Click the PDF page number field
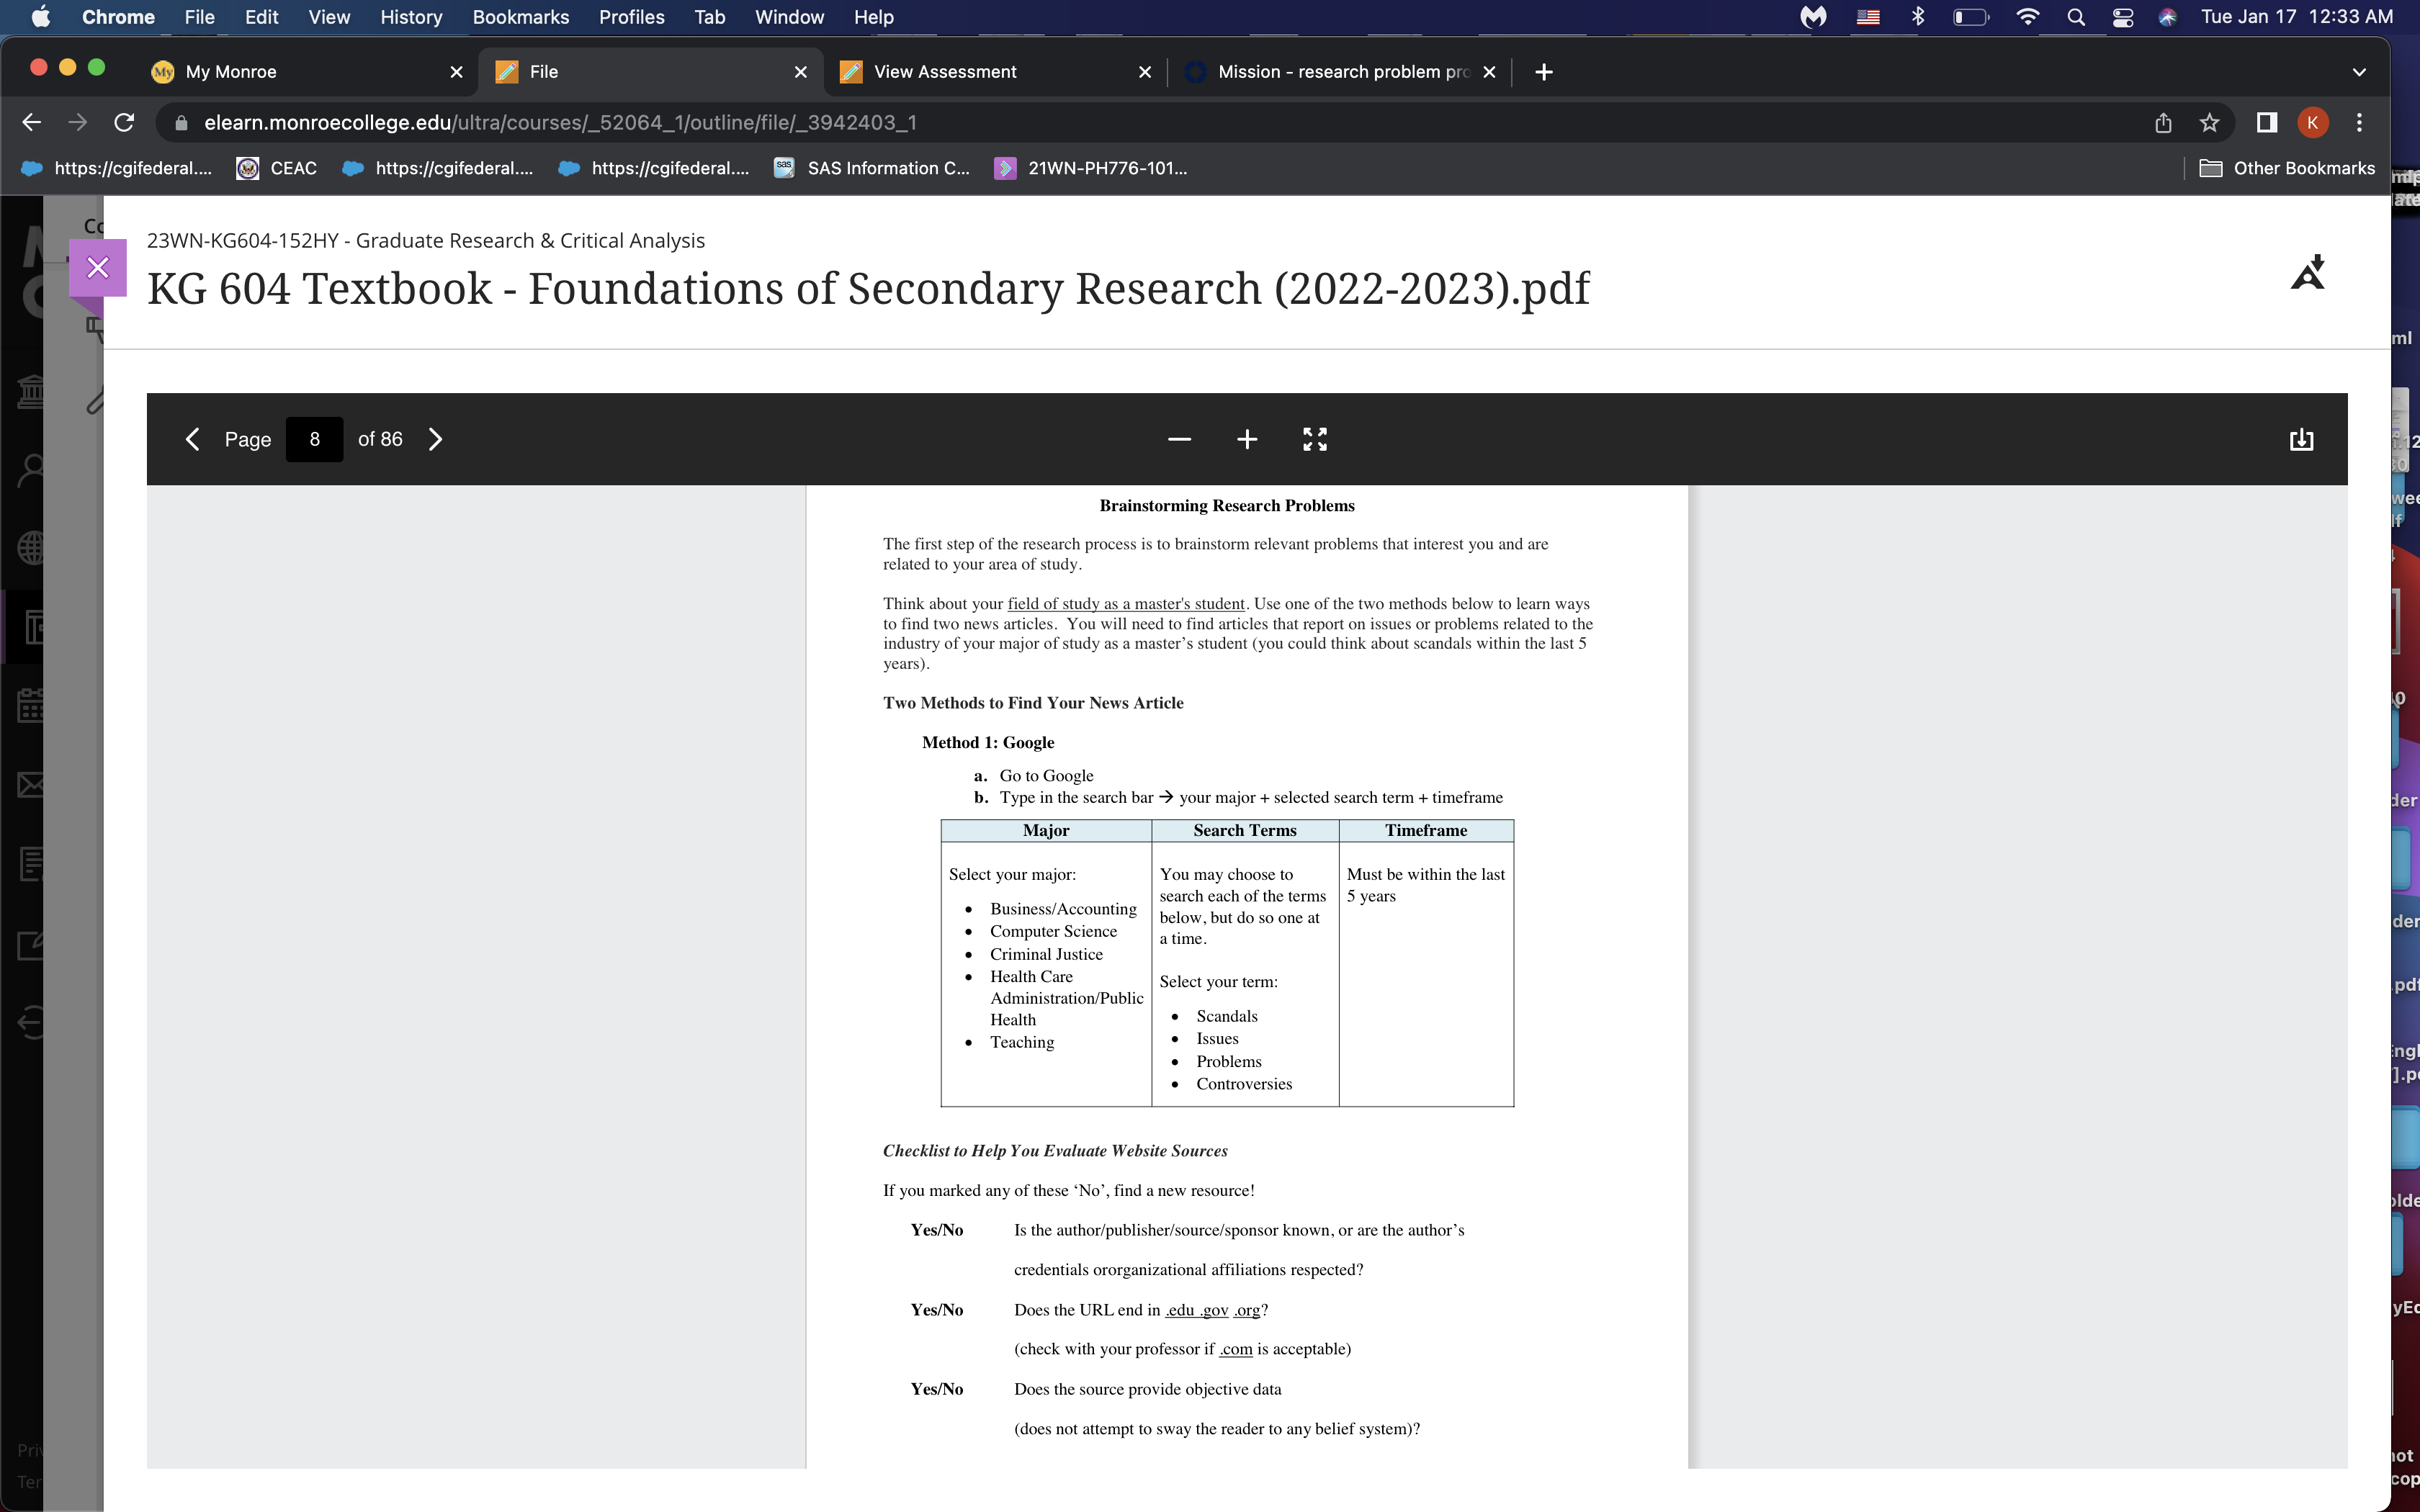The height and width of the screenshot is (1512, 2420). 314,439
